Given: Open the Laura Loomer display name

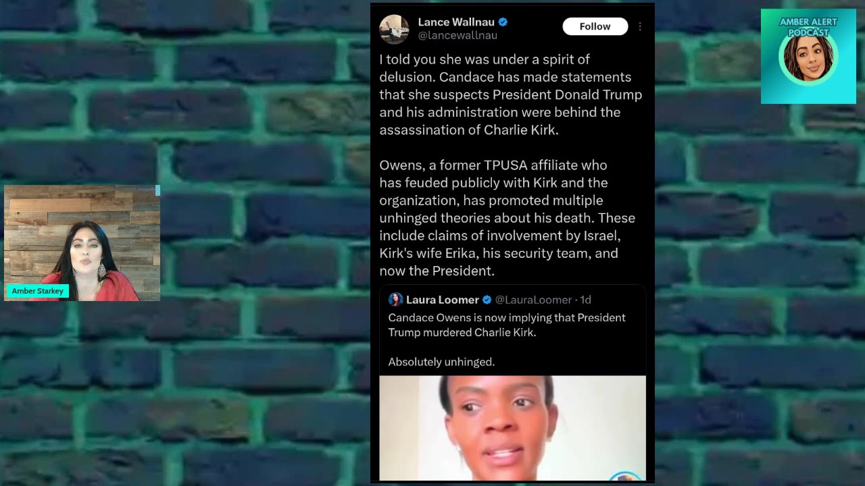Looking at the screenshot, I should [443, 300].
